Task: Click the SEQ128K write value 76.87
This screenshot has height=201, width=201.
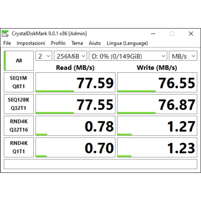Action: coord(157,104)
